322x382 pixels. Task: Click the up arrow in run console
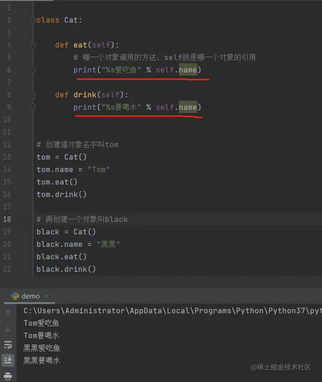[x=8, y=313]
